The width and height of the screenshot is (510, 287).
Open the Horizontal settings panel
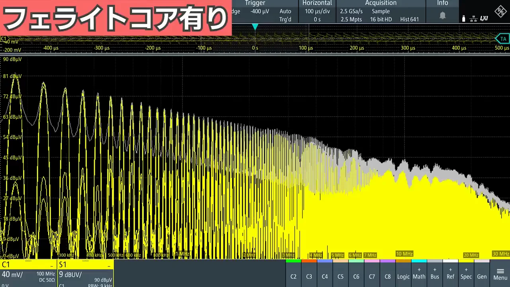click(x=317, y=11)
